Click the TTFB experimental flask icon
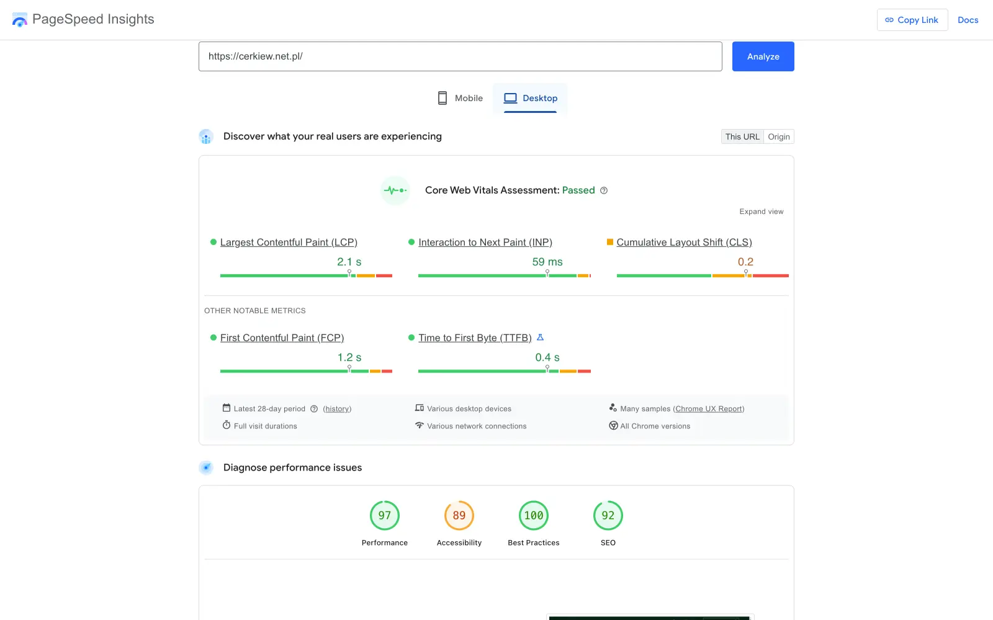 tap(540, 337)
